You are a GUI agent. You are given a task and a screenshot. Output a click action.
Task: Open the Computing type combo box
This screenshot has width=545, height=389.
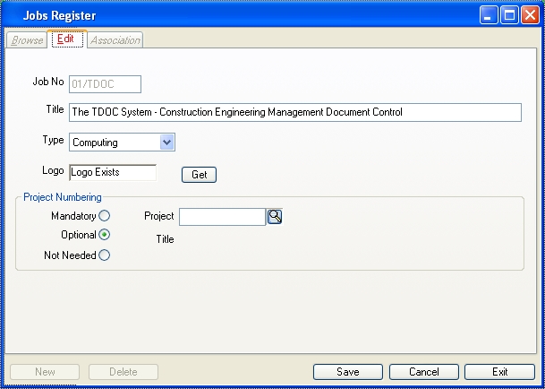pos(122,143)
